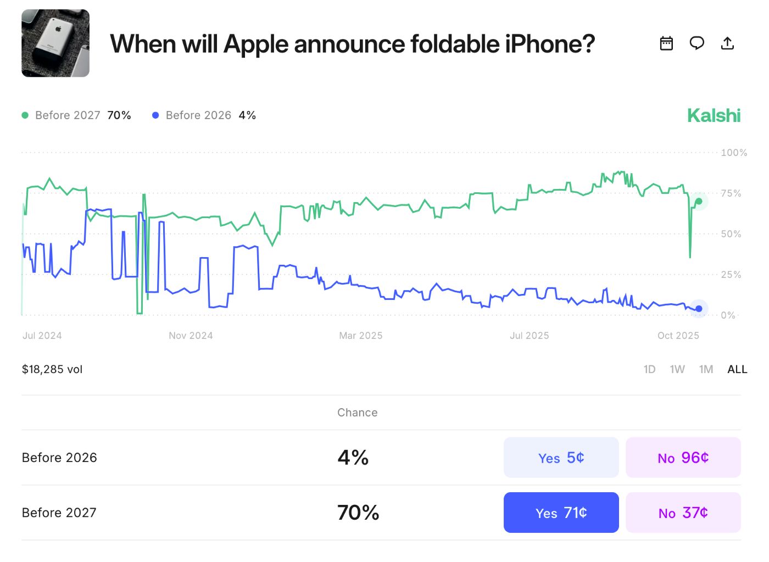Open the comments speech bubble icon

[x=696, y=43]
